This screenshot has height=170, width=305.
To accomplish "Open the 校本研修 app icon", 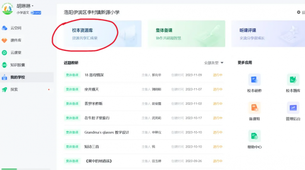I will pyautogui.click(x=254, y=80).
